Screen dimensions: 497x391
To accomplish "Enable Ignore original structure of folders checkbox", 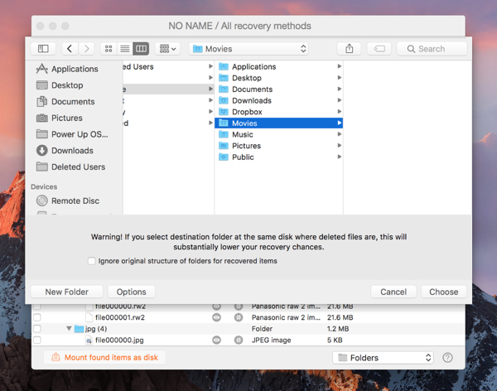I will (x=92, y=261).
